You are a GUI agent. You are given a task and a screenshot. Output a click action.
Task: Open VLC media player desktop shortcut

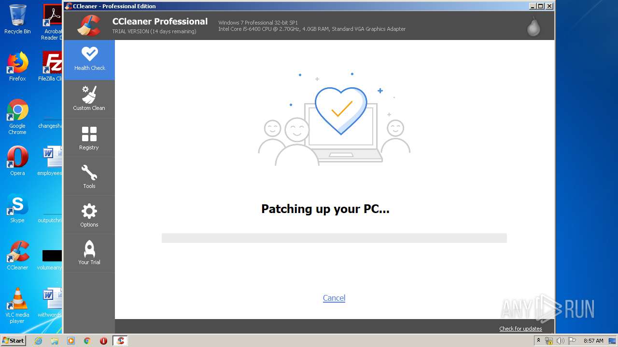(17, 306)
